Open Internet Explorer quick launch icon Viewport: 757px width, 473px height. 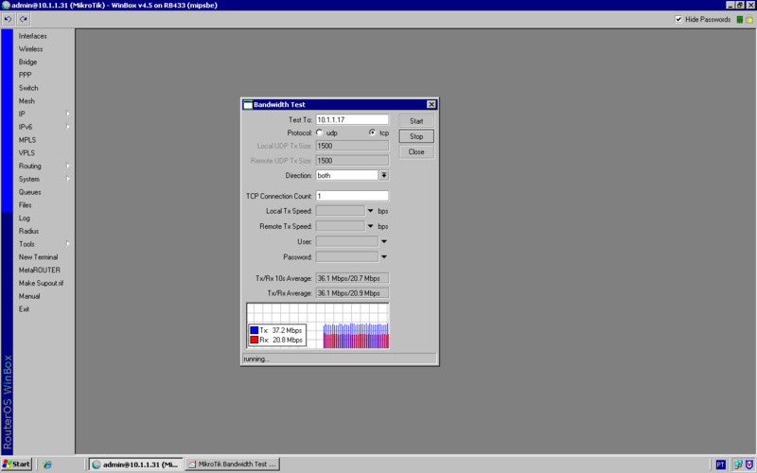pyautogui.click(x=46, y=464)
